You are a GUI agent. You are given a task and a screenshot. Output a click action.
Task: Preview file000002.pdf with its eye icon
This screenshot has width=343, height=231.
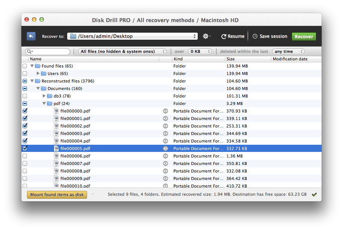pyautogui.click(x=165, y=126)
